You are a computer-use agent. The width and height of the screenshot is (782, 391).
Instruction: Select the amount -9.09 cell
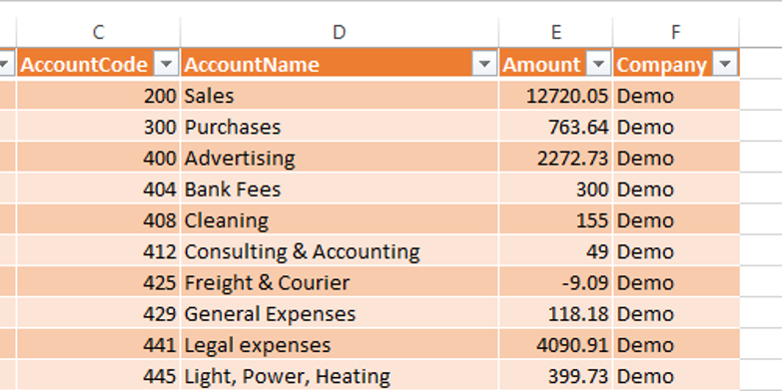555,282
